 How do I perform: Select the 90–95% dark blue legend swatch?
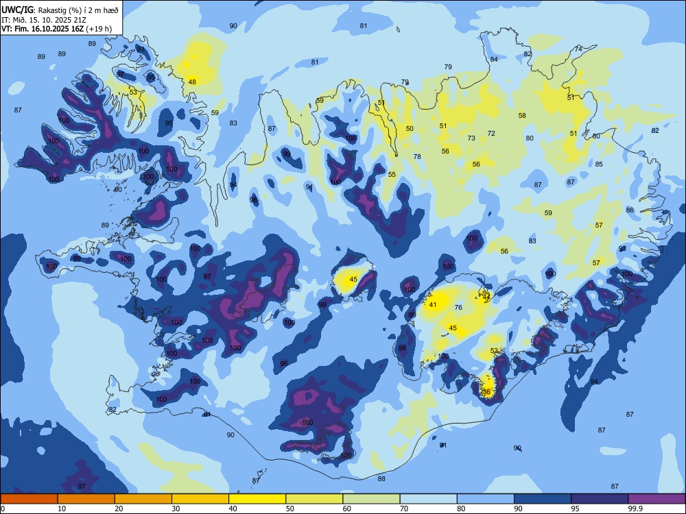click(543, 499)
